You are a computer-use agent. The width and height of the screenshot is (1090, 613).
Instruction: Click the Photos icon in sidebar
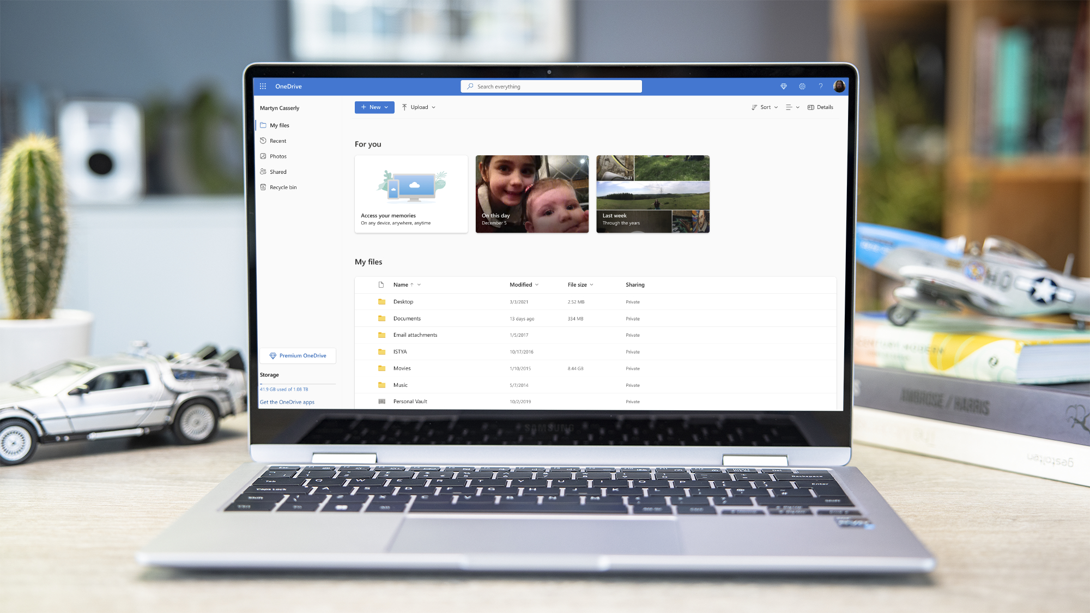(x=263, y=156)
